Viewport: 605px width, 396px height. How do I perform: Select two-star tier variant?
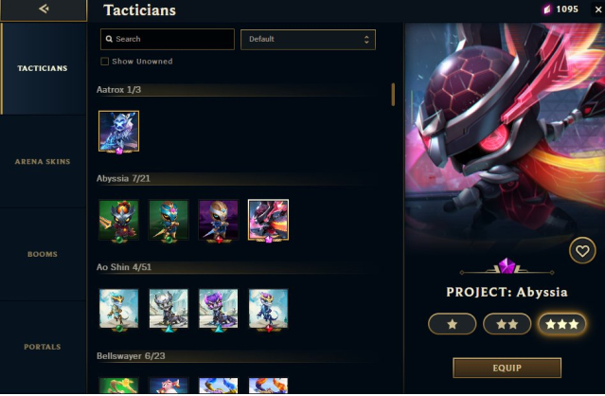pyautogui.click(x=507, y=324)
